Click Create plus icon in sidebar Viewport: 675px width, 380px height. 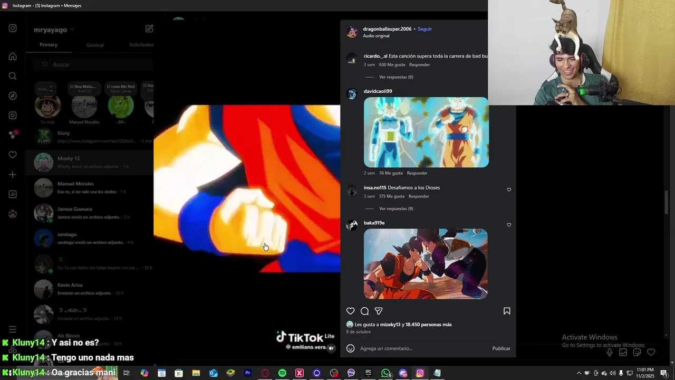[x=13, y=175]
